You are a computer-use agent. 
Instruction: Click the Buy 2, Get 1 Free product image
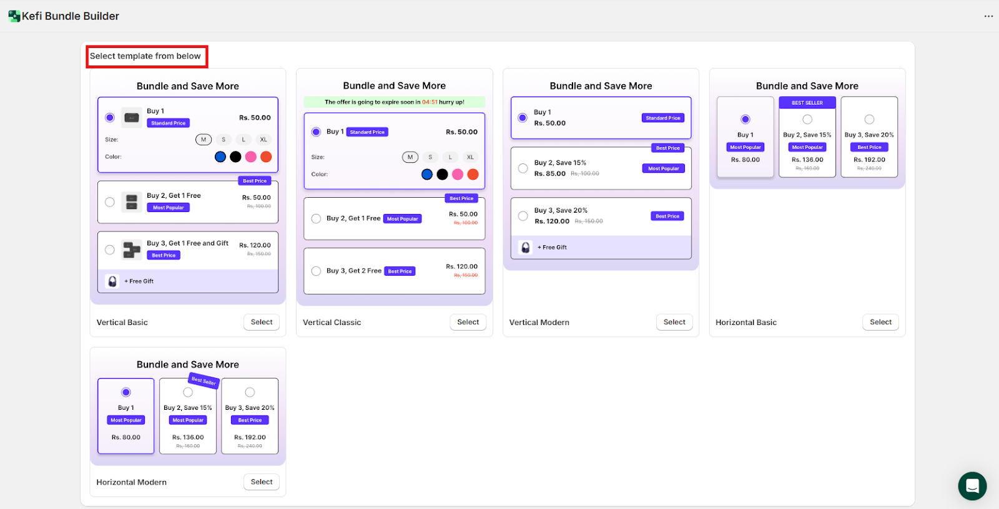(132, 201)
